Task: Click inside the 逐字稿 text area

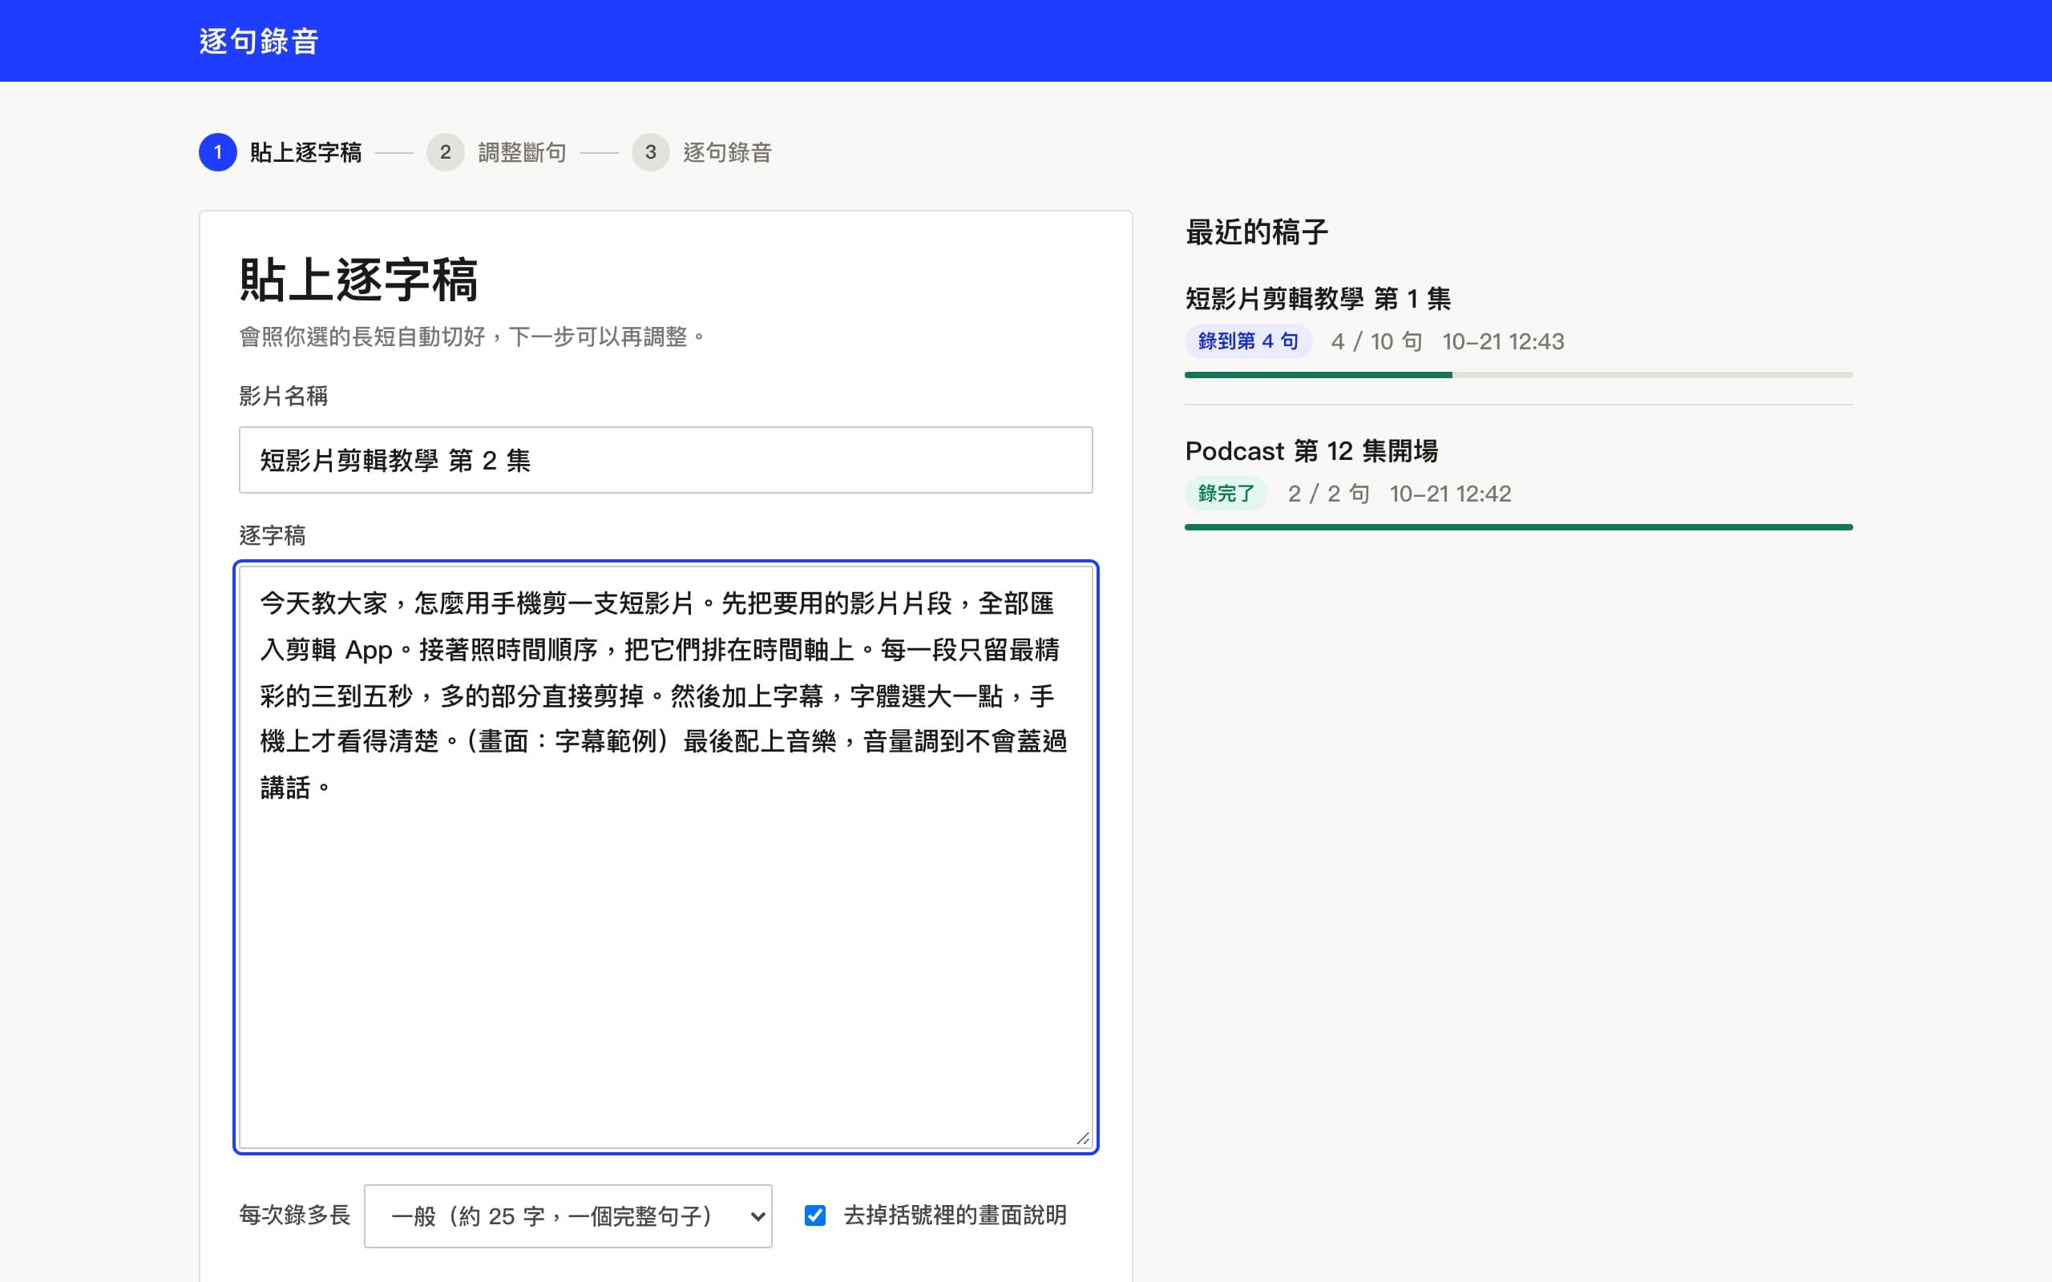Action: coord(665,857)
